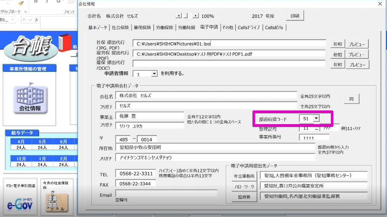Click the left arrow next to 100%
This screenshot has width=387, height=217.
coord(179,16)
